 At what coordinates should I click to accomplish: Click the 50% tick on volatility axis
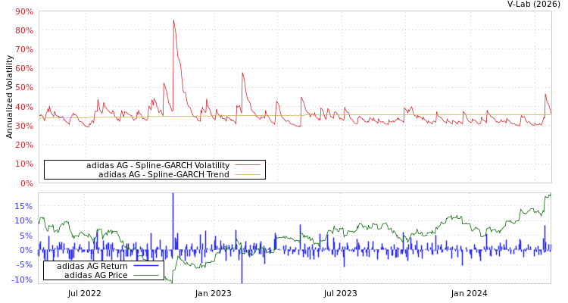coord(23,88)
